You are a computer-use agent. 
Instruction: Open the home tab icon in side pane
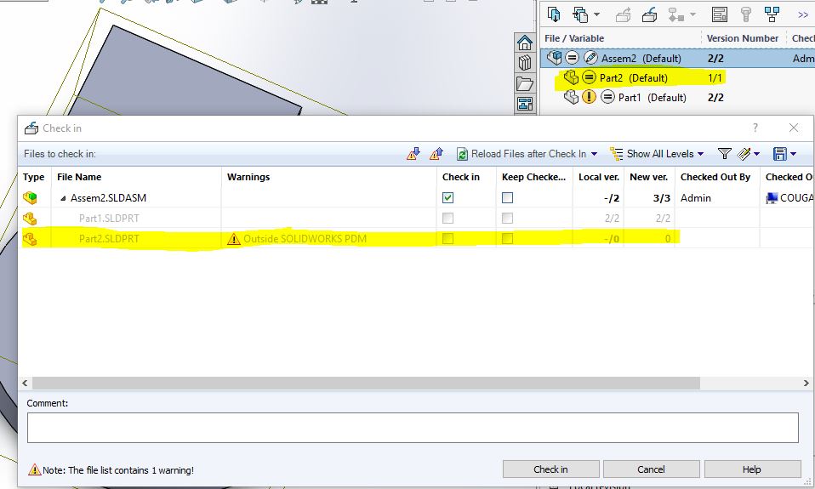point(524,43)
